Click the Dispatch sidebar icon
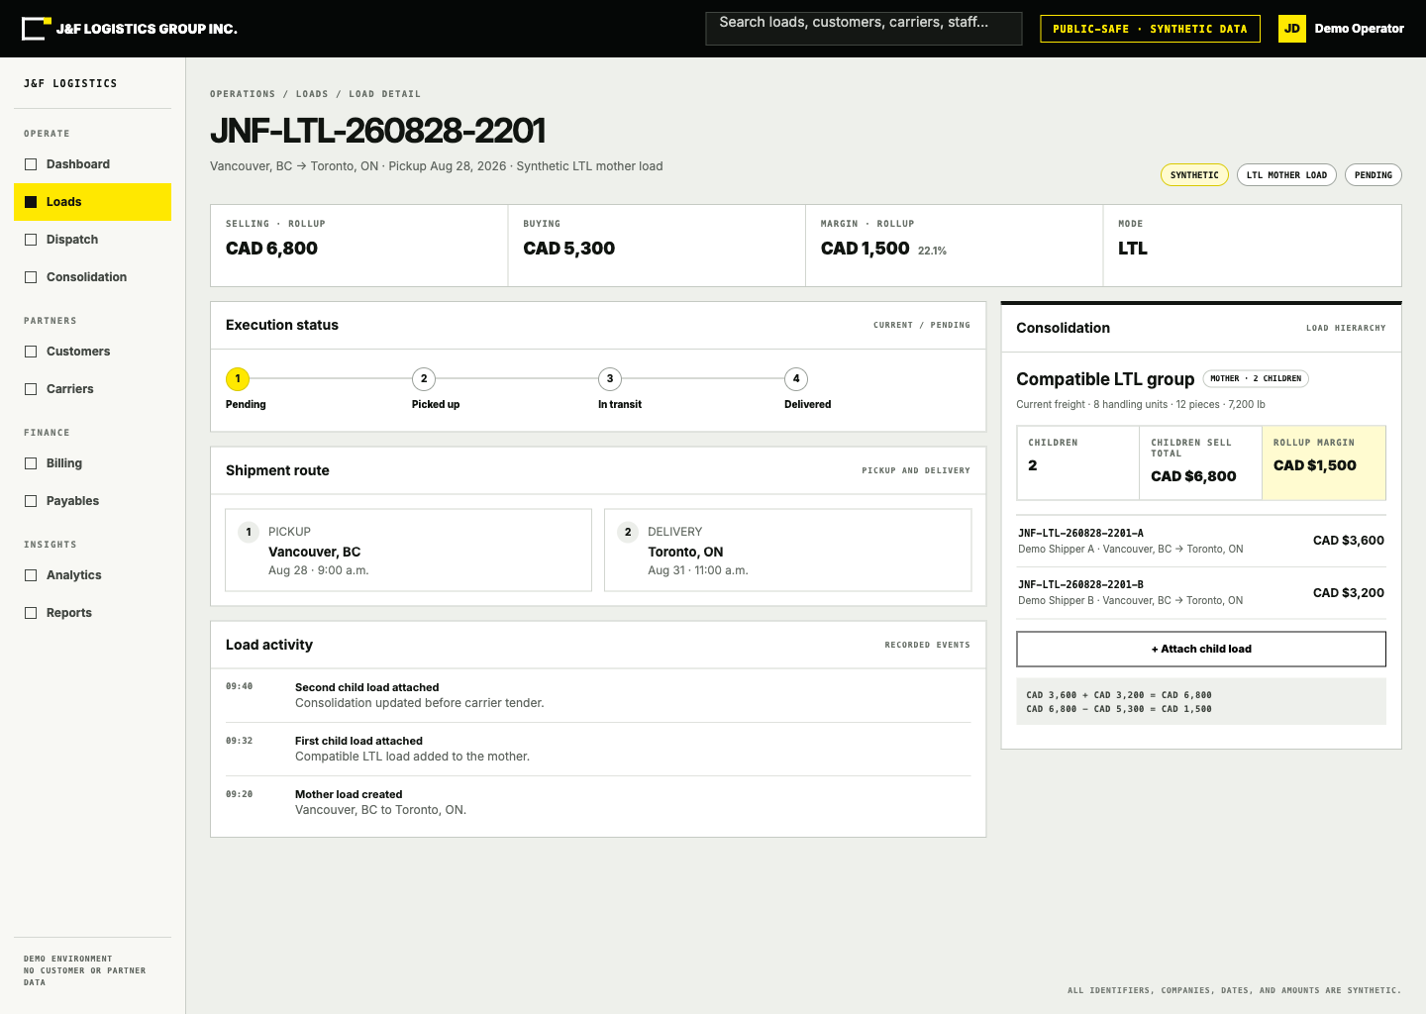 tap(31, 240)
